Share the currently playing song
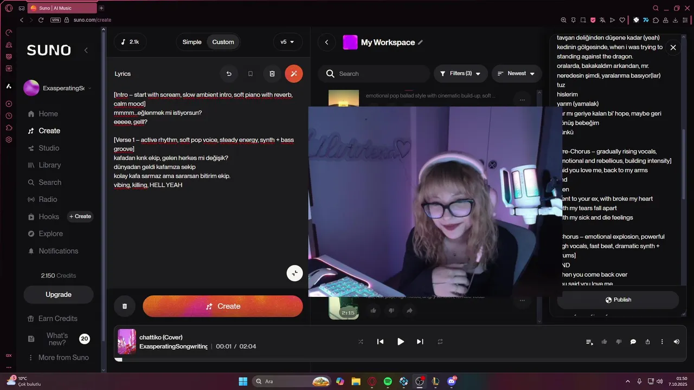 pyautogui.click(x=647, y=342)
